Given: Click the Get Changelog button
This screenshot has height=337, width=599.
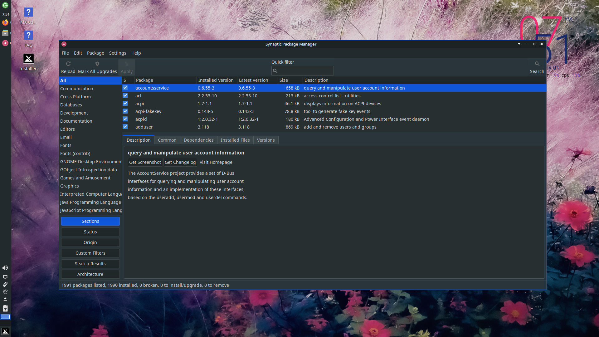Looking at the screenshot, I should pos(180,162).
